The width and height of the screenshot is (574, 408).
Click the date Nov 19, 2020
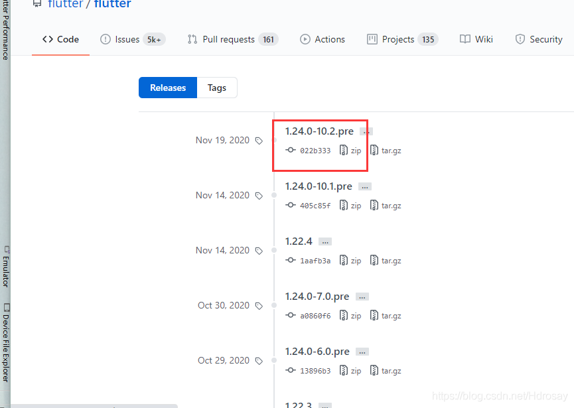[x=222, y=140]
